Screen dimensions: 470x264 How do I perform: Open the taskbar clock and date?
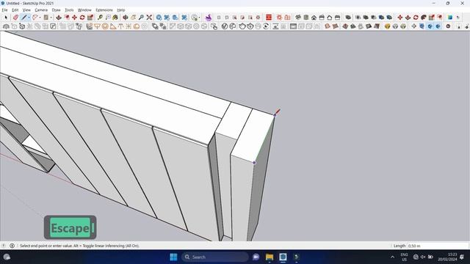pos(447,257)
